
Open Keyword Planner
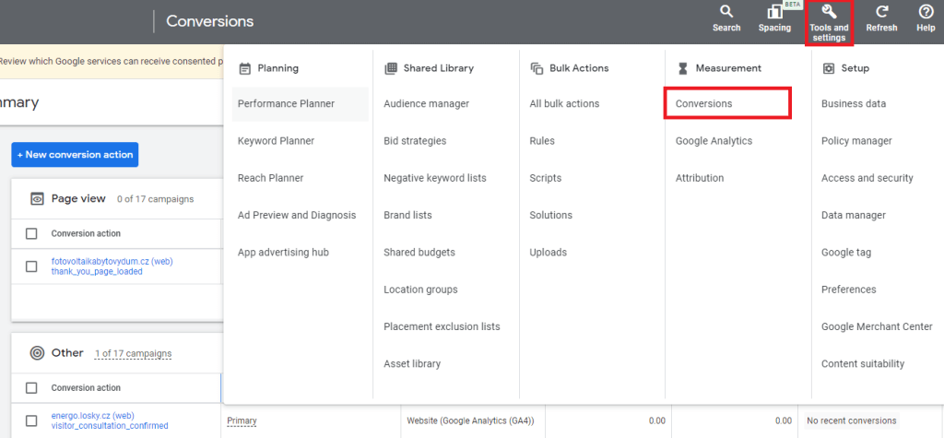click(276, 141)
